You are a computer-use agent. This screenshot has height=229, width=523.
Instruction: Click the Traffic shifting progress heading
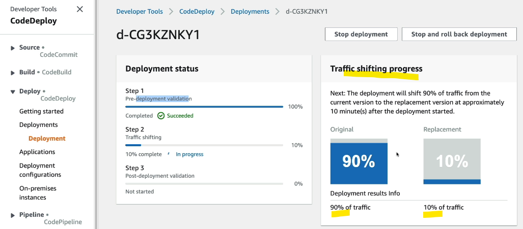pyautogui.click(x=376, y=69)
